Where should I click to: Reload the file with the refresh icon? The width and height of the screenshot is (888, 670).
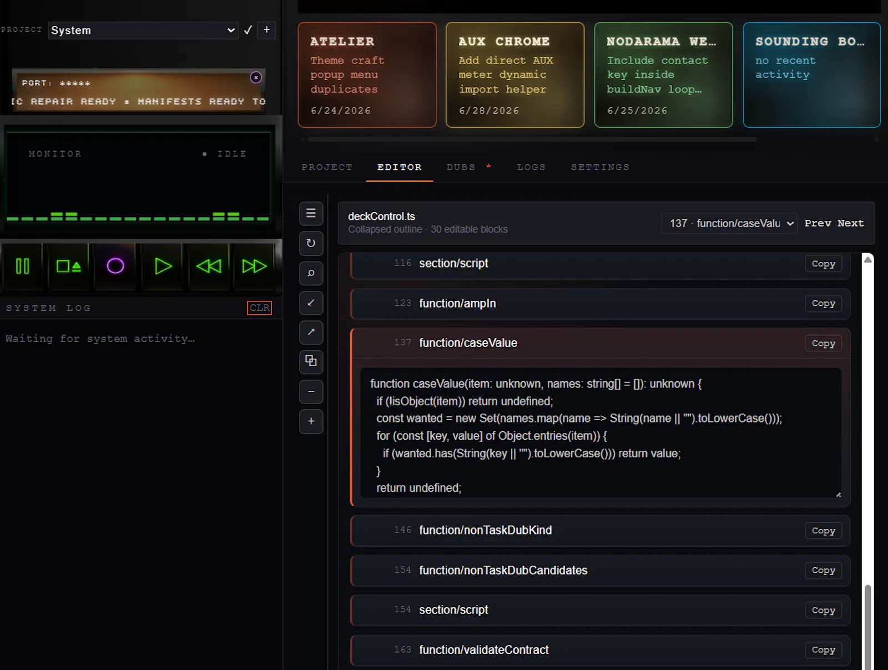[311, 243]
